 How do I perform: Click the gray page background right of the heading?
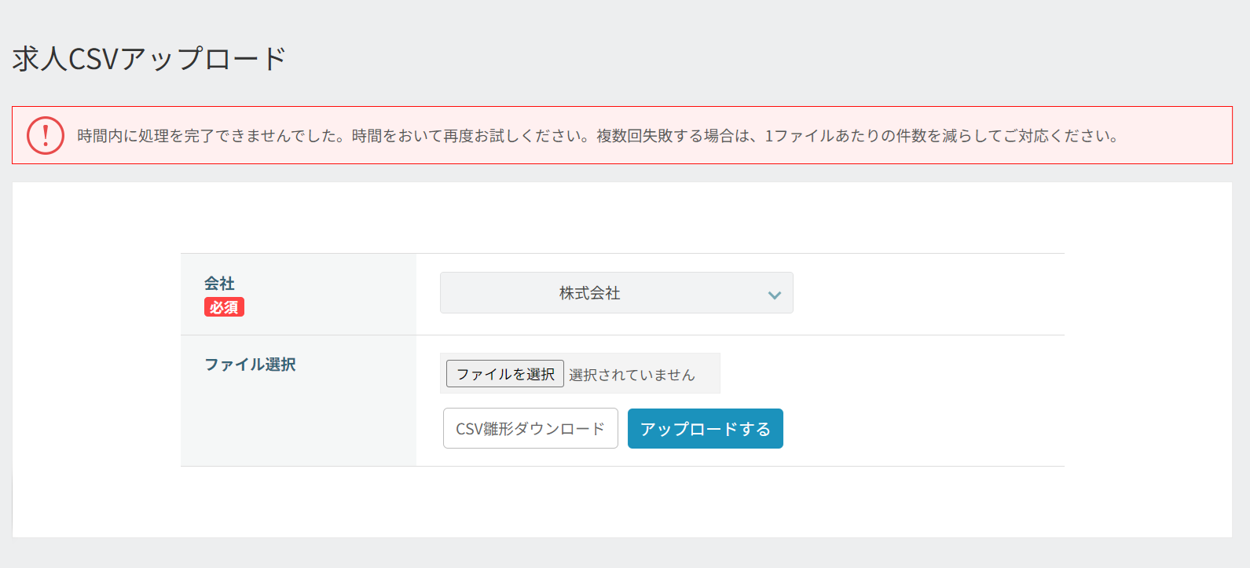(707, 59)
